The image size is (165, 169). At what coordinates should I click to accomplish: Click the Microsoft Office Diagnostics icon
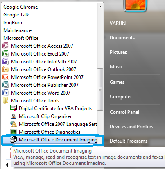(14, 132)
